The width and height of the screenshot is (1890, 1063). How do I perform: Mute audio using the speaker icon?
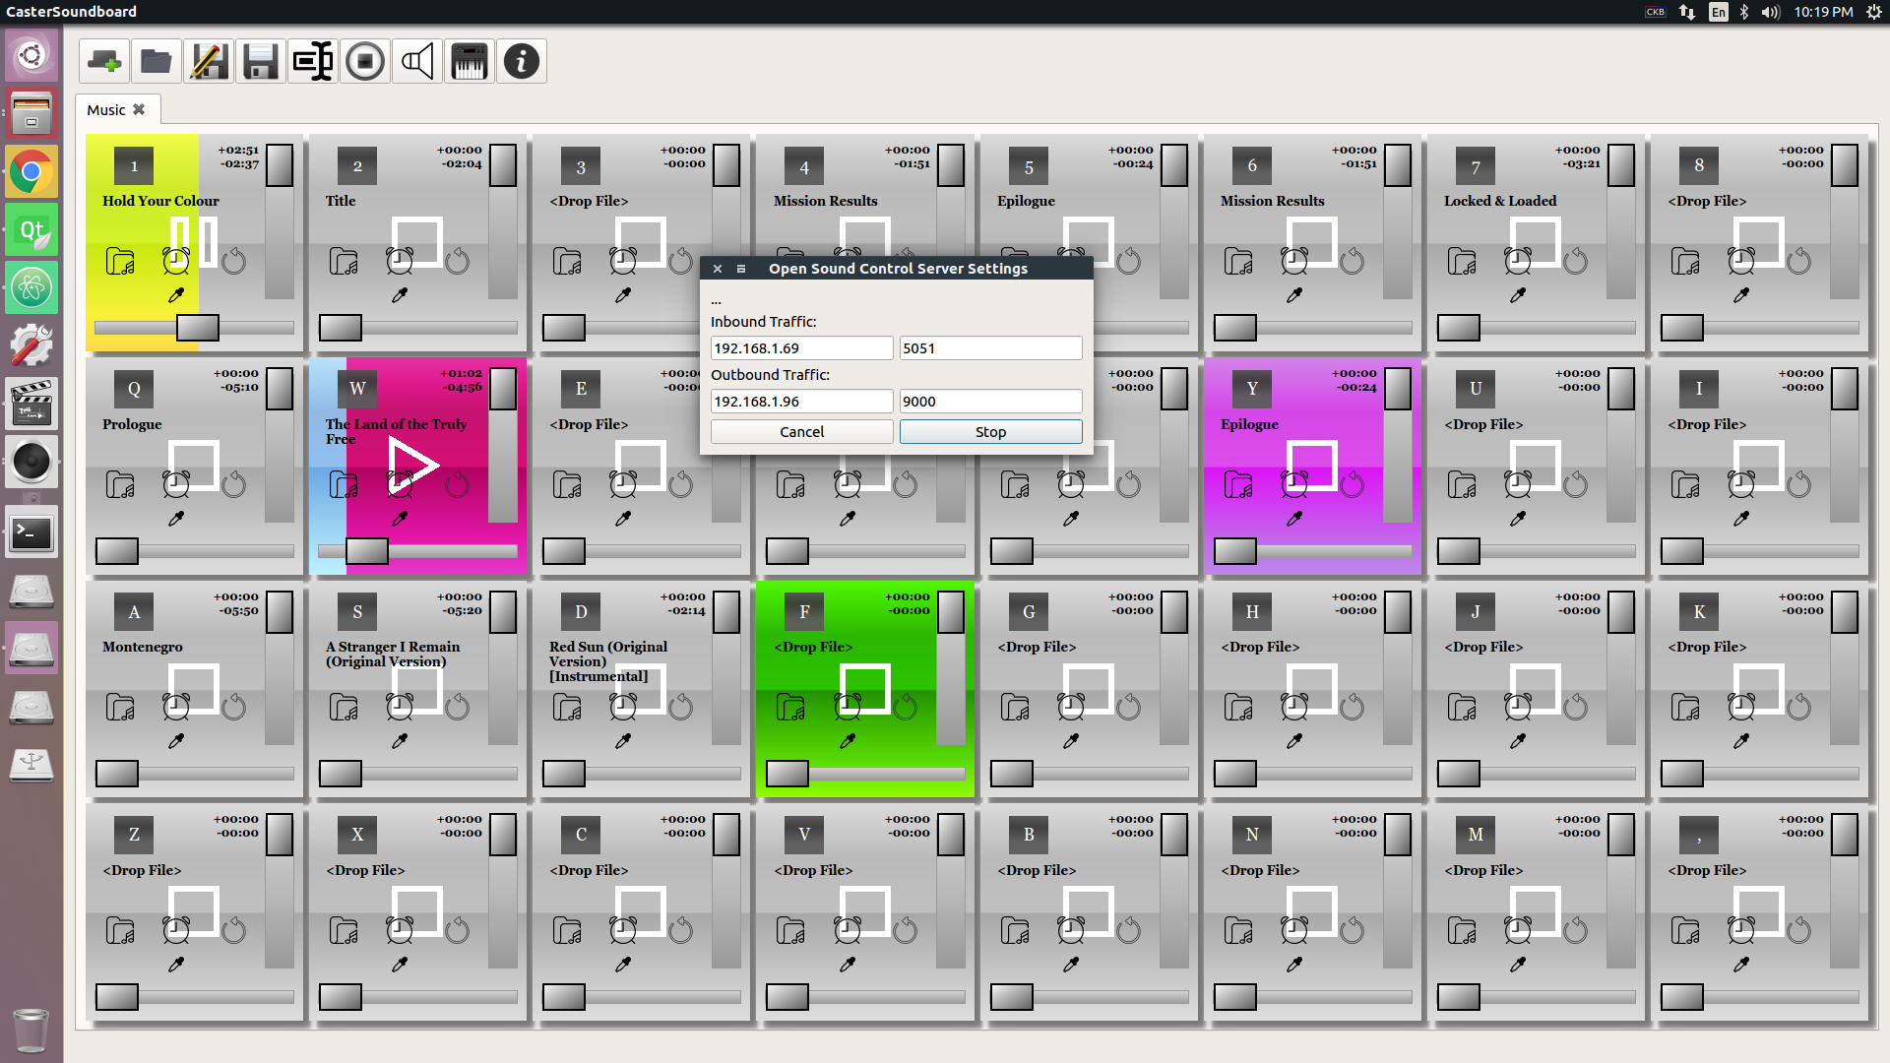coord(416,60)
